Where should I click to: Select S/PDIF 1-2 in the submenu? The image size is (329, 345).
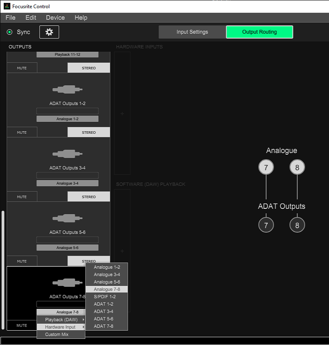(x=107, y=297)
